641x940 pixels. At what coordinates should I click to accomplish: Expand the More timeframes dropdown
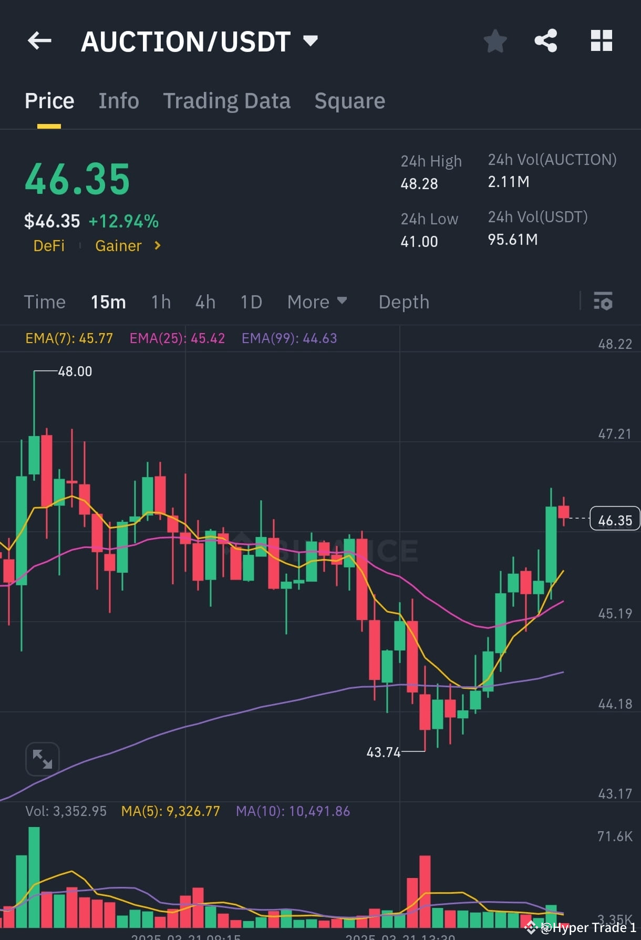[x=317, y=302]
